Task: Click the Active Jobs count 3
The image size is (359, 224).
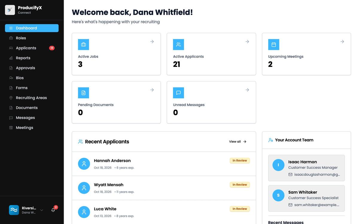Action: point(80,64)
